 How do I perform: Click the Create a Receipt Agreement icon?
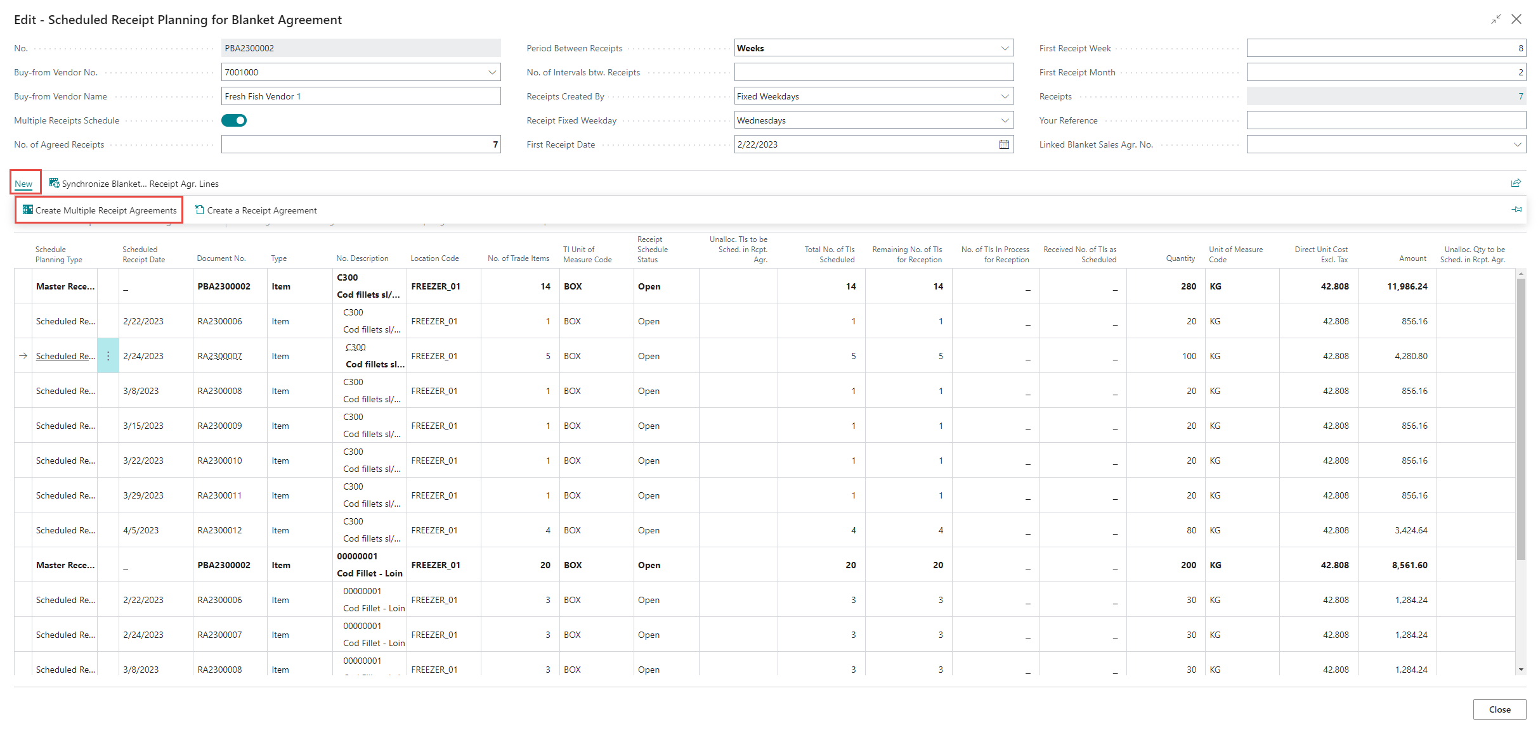tap(200, 210)
